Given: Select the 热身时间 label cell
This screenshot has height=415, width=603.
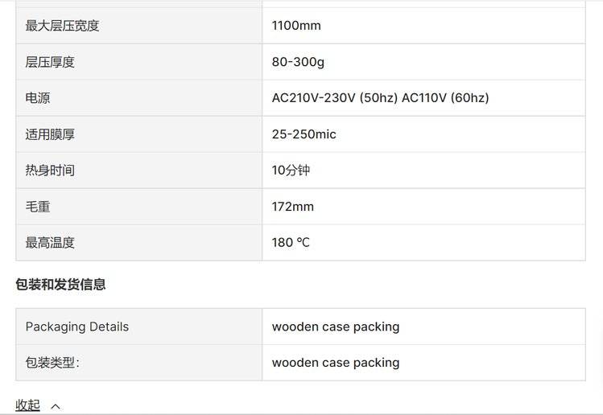Looking at the screenshot, I should [50, 171].
